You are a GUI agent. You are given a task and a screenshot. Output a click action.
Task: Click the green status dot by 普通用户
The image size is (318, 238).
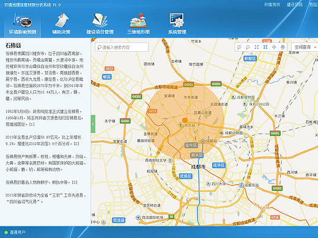(x=6, y=233)
